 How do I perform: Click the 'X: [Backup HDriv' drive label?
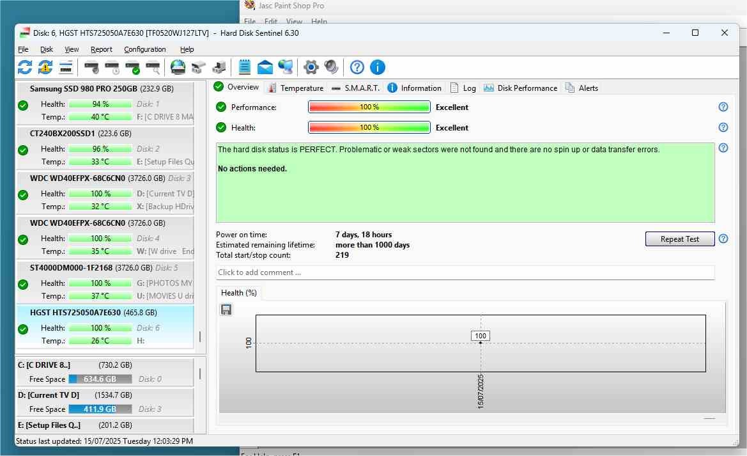pos(166,207)
